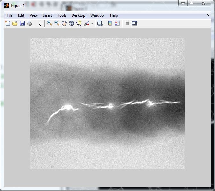Screen dimensions: 215x191
Task: Click the MATLAB logo in the title bar
Action: pyautogui.click(x=7, y=6)
